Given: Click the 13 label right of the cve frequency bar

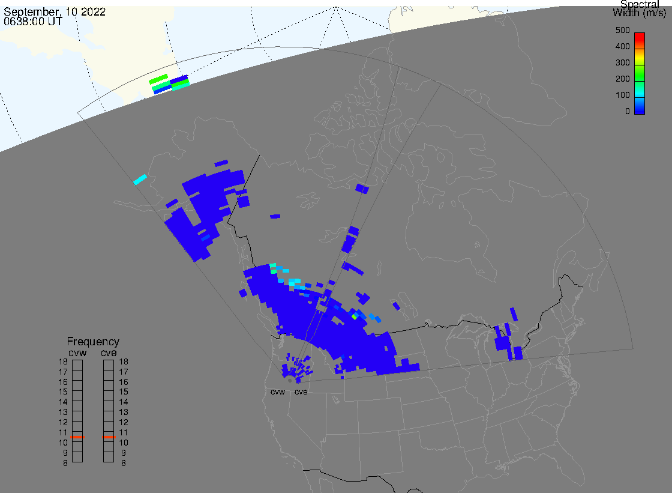Looking at the screenshot, I should (124, 413).
